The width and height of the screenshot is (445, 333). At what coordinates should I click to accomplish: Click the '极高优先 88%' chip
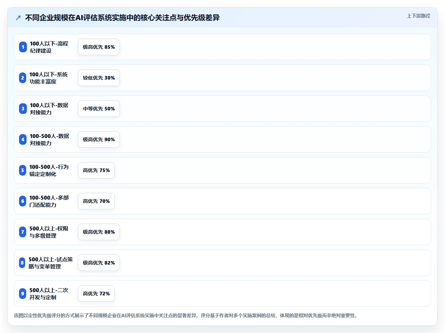[99, 232]
